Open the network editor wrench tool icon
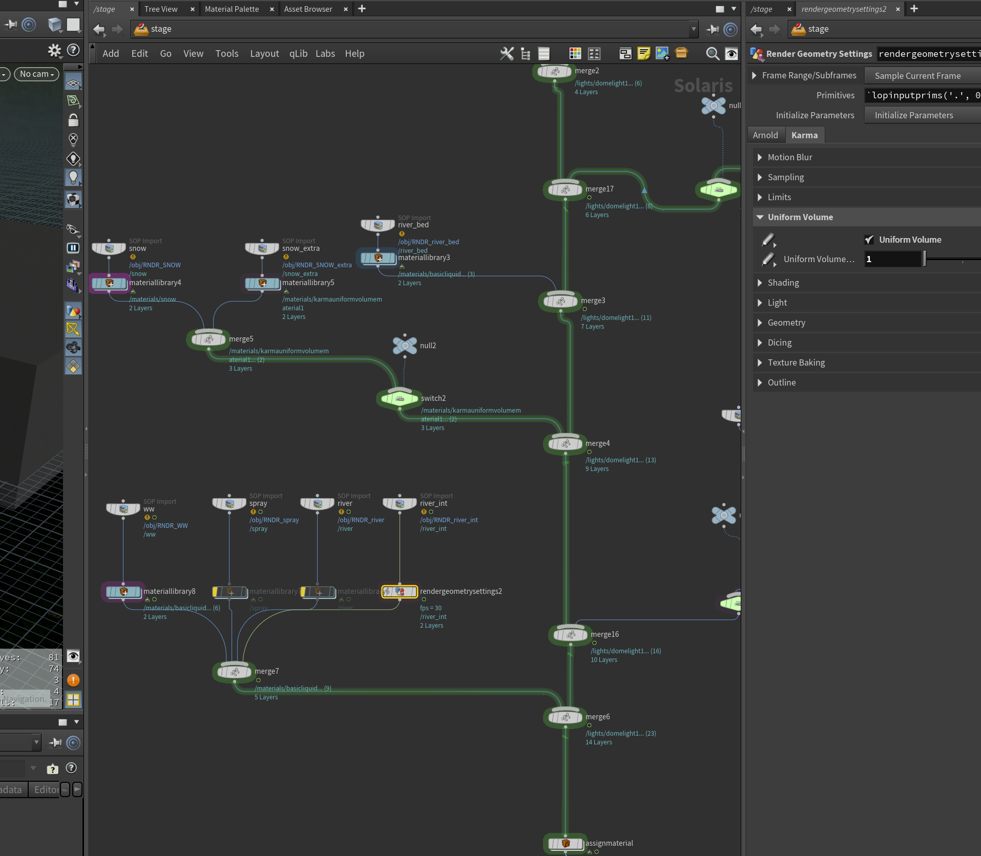The height and width of the screenshot is (856, 981). point(507,54)
